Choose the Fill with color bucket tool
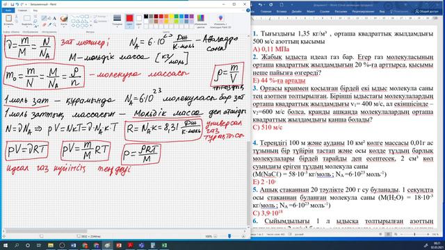Viewport: 445px width, 250px height. pos(49,18)
